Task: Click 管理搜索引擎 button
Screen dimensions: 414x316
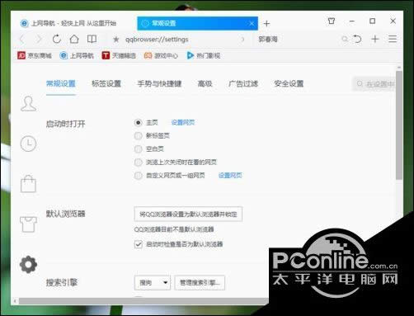Action: [200, 282]
